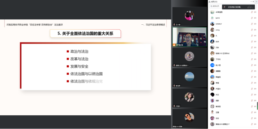
Task: Select member 40季信宽 in the list
Action: [x=219, y=12]
